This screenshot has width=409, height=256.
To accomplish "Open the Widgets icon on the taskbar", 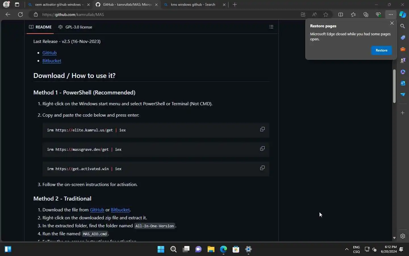I will 8,249.
